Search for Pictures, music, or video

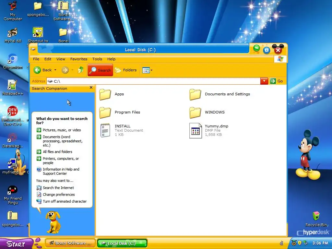(x=59, y=130)
